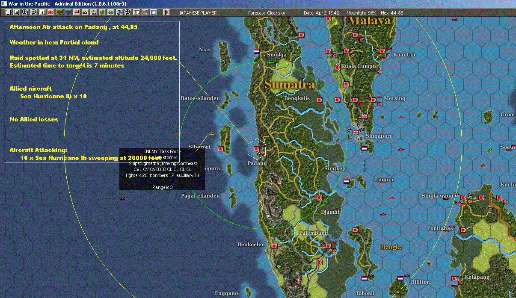Click 'Estimated time to target is 7 minutes'
Screen dimensions: 516x298
tap(67, 65)
